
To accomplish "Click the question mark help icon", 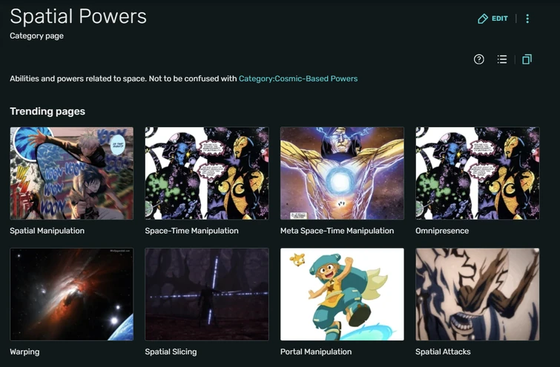I will (479, 59).
